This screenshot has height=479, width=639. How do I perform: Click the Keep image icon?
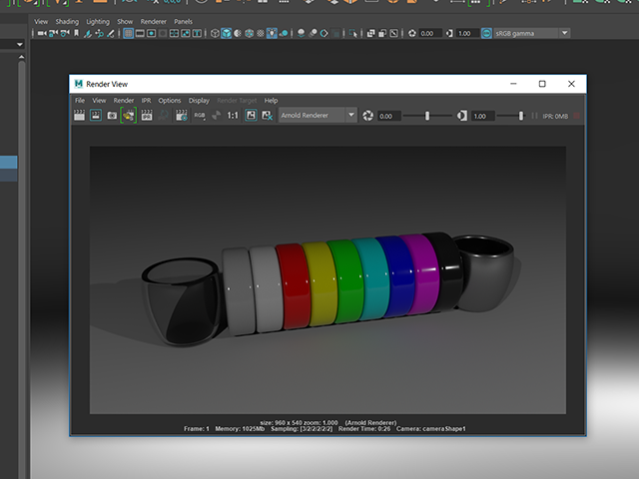coord(251,116)
